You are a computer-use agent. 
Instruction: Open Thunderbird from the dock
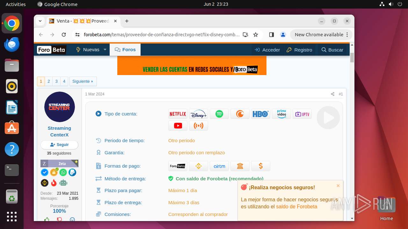12,44
